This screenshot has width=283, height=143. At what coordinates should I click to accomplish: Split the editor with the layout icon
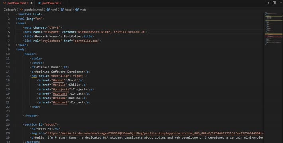point(274,3)
